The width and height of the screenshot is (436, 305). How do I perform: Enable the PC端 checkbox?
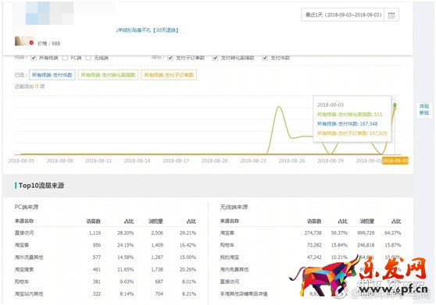point(65,58)
